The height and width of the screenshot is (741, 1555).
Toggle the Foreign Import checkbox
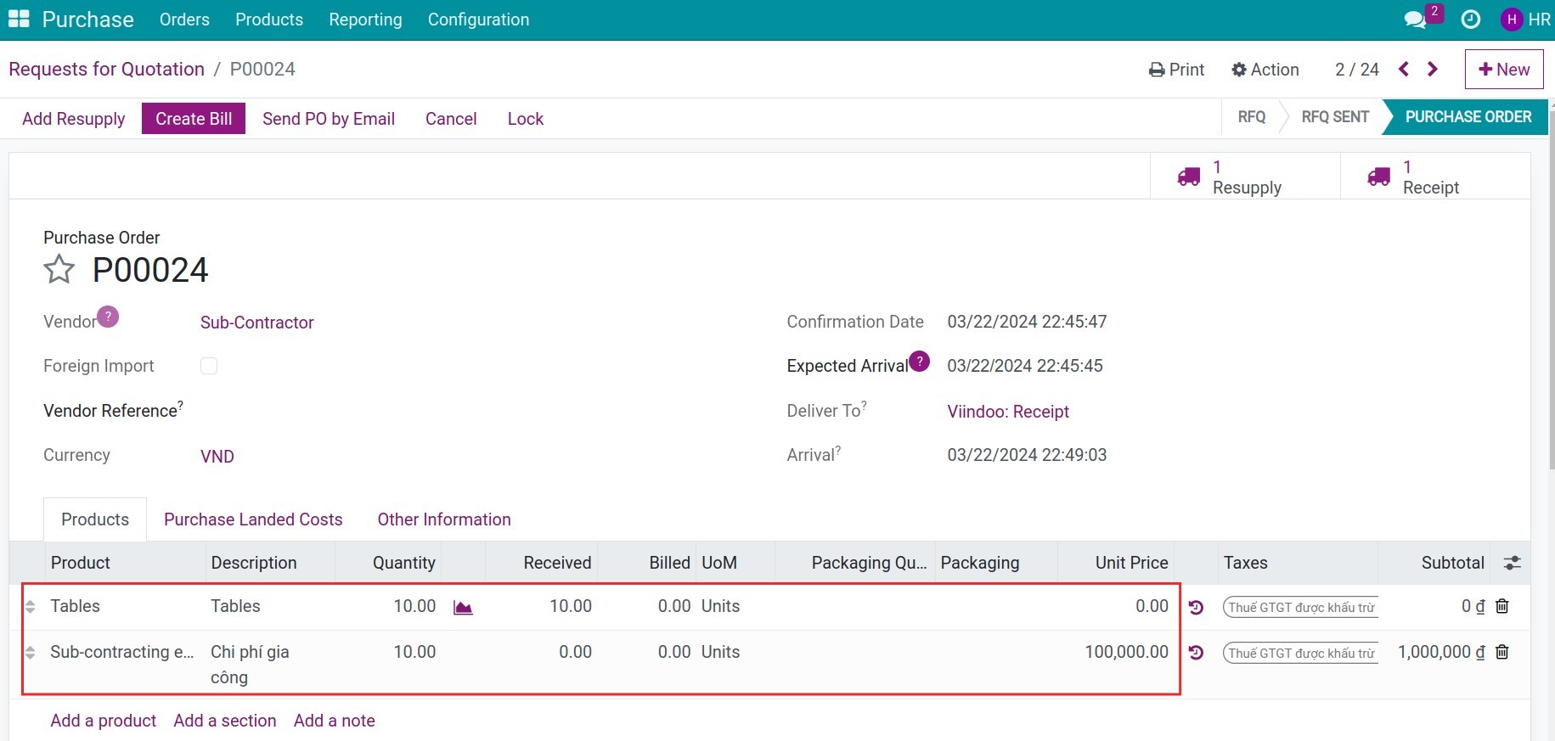[x=209, y=366]
